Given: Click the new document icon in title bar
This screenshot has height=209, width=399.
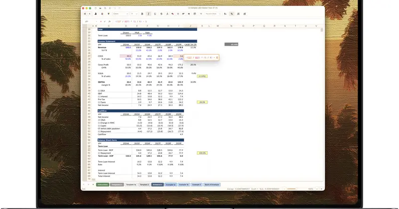Looking at the screenshot, I should click(96, 8).
